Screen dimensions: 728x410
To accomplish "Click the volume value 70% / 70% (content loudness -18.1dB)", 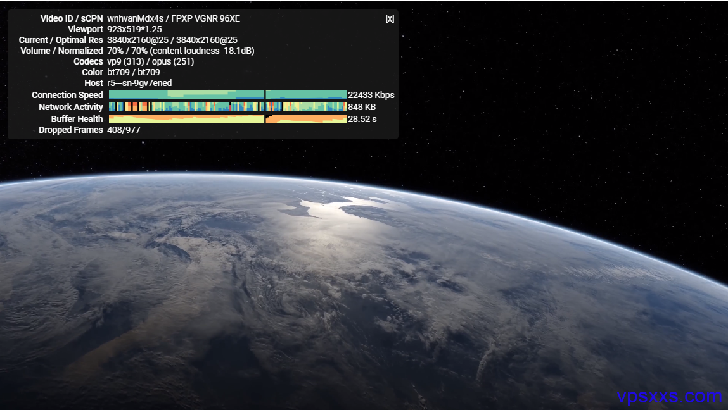I will [x=181, y=51].
